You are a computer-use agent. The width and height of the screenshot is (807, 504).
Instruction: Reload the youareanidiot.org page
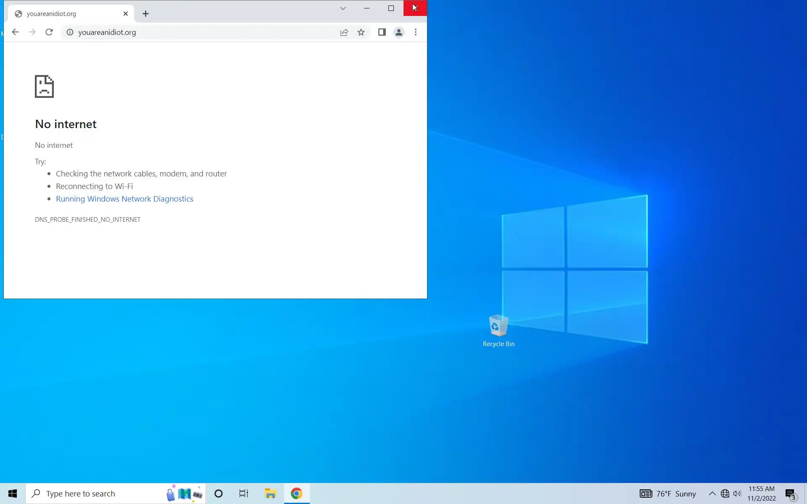(49, 32)
